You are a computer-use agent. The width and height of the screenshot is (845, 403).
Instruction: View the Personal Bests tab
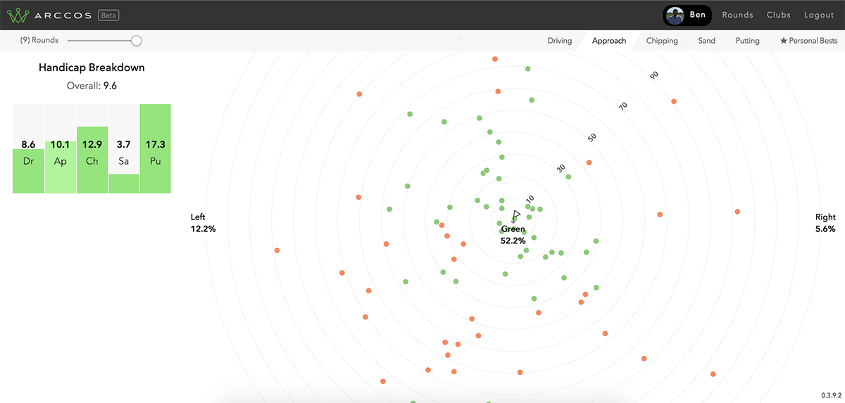pyautogui.click(x=808, y=41)
